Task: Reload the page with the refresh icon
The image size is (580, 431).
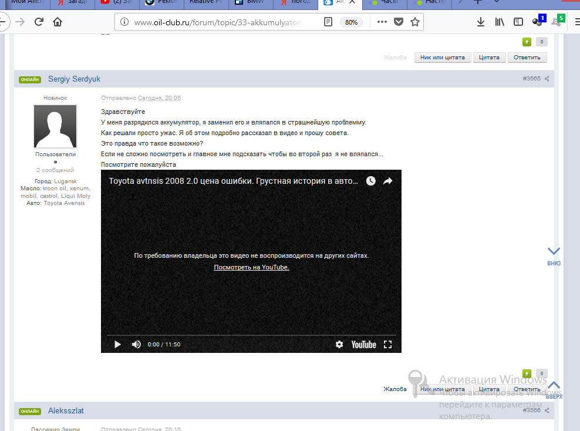Action: coord(39,22)
